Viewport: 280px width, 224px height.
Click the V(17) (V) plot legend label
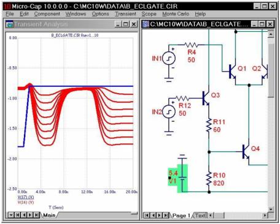point(26,197)
